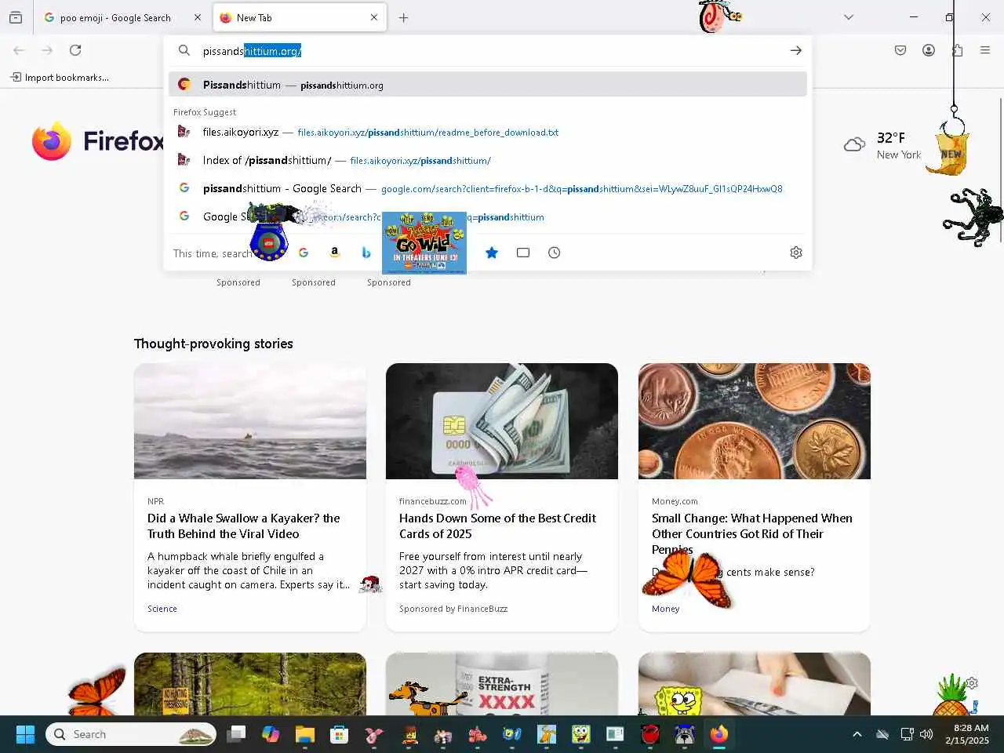Open File Explorer from the taskbar

tap(305, 734)
